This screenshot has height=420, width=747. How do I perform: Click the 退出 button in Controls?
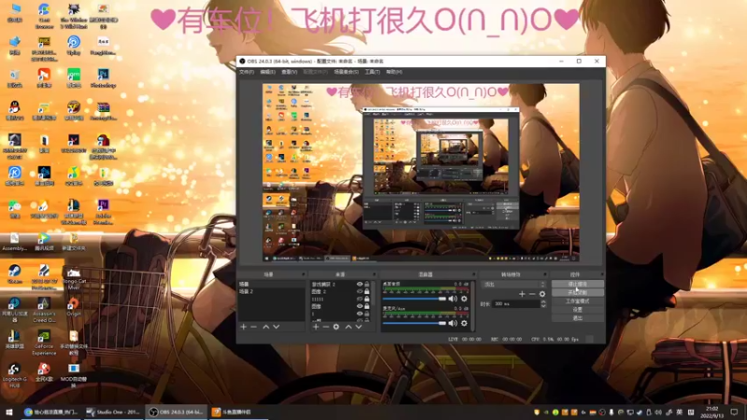[x=577, y=317]
